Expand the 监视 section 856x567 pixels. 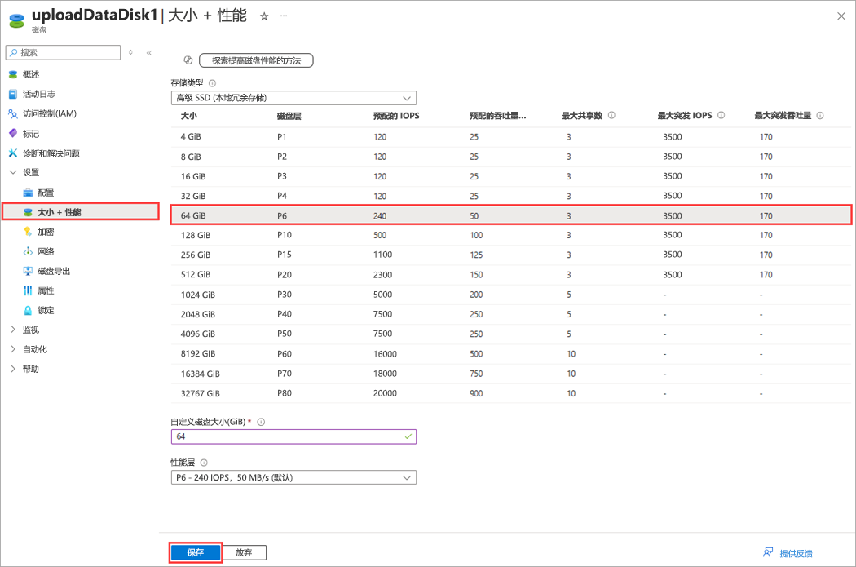[13, 330]
